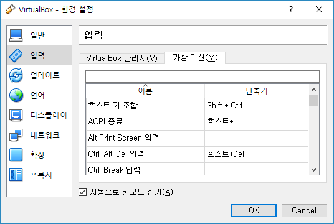Switch to VirtualBox 관리자(V) tab
The width and height of the screenshot is (334, 224).
(122, 58)
